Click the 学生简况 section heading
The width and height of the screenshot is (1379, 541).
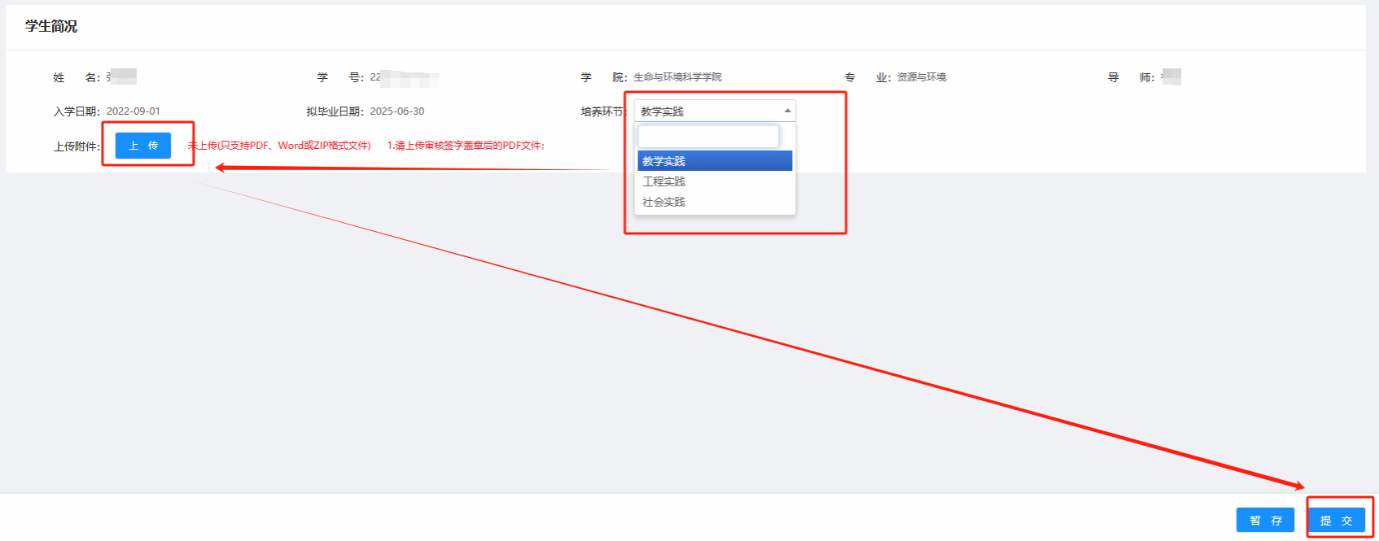[x=51, y=26]
